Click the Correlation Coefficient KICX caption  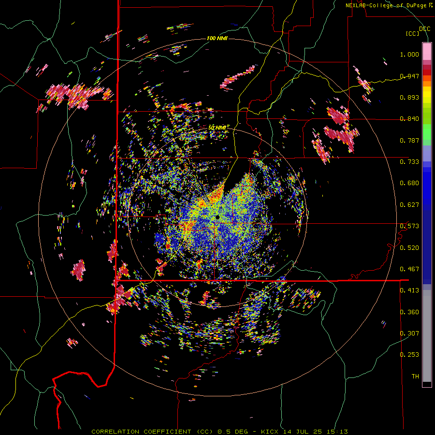[x=219, y=432]
